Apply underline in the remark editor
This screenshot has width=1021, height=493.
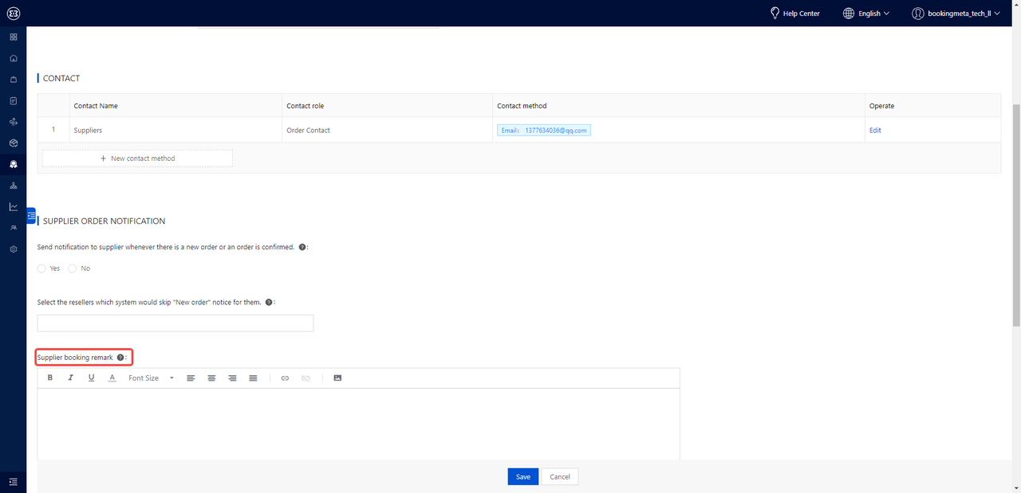click(x=91, y=378)
